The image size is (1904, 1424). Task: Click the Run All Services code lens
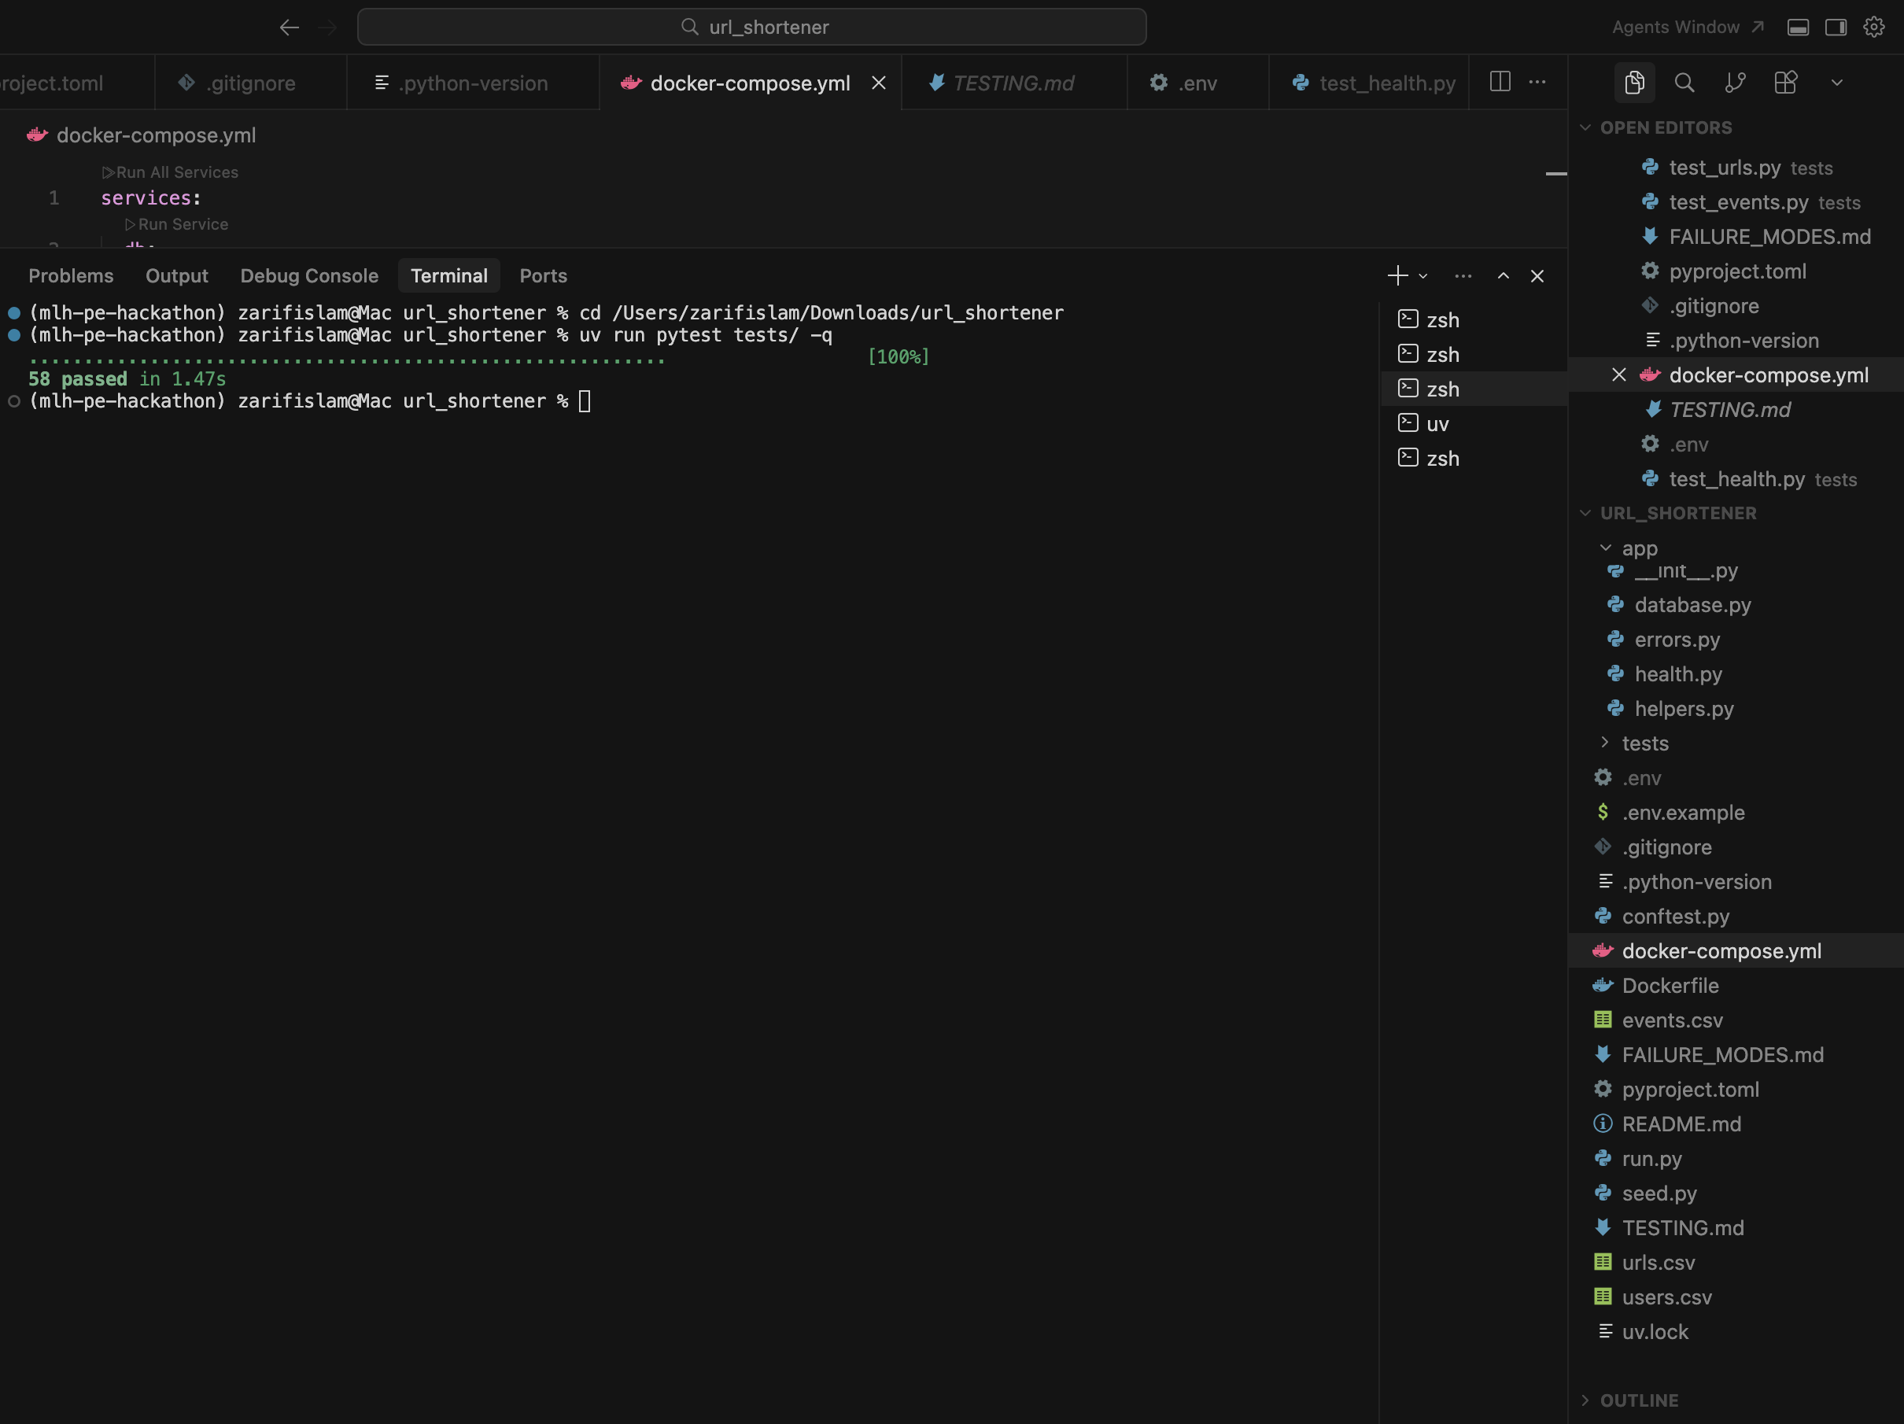pyautogui.click(x=176, y=172)
